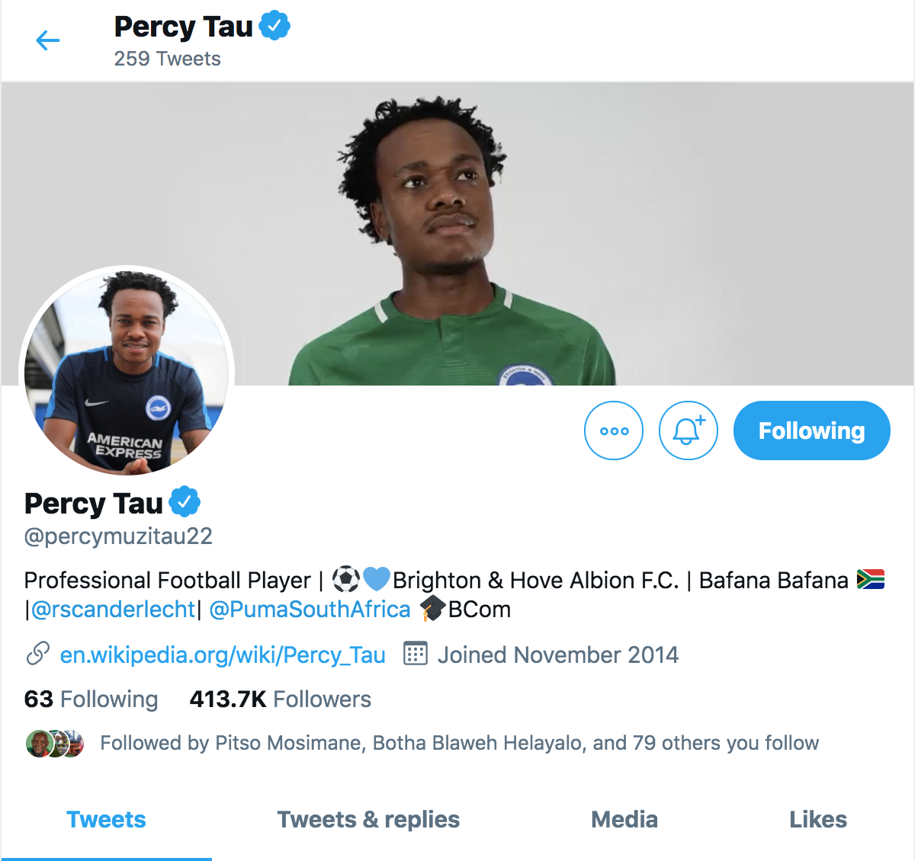Screen dimensions: 918x861
Task: Toggle the Following button to unfollow
Action: [811, 431]
